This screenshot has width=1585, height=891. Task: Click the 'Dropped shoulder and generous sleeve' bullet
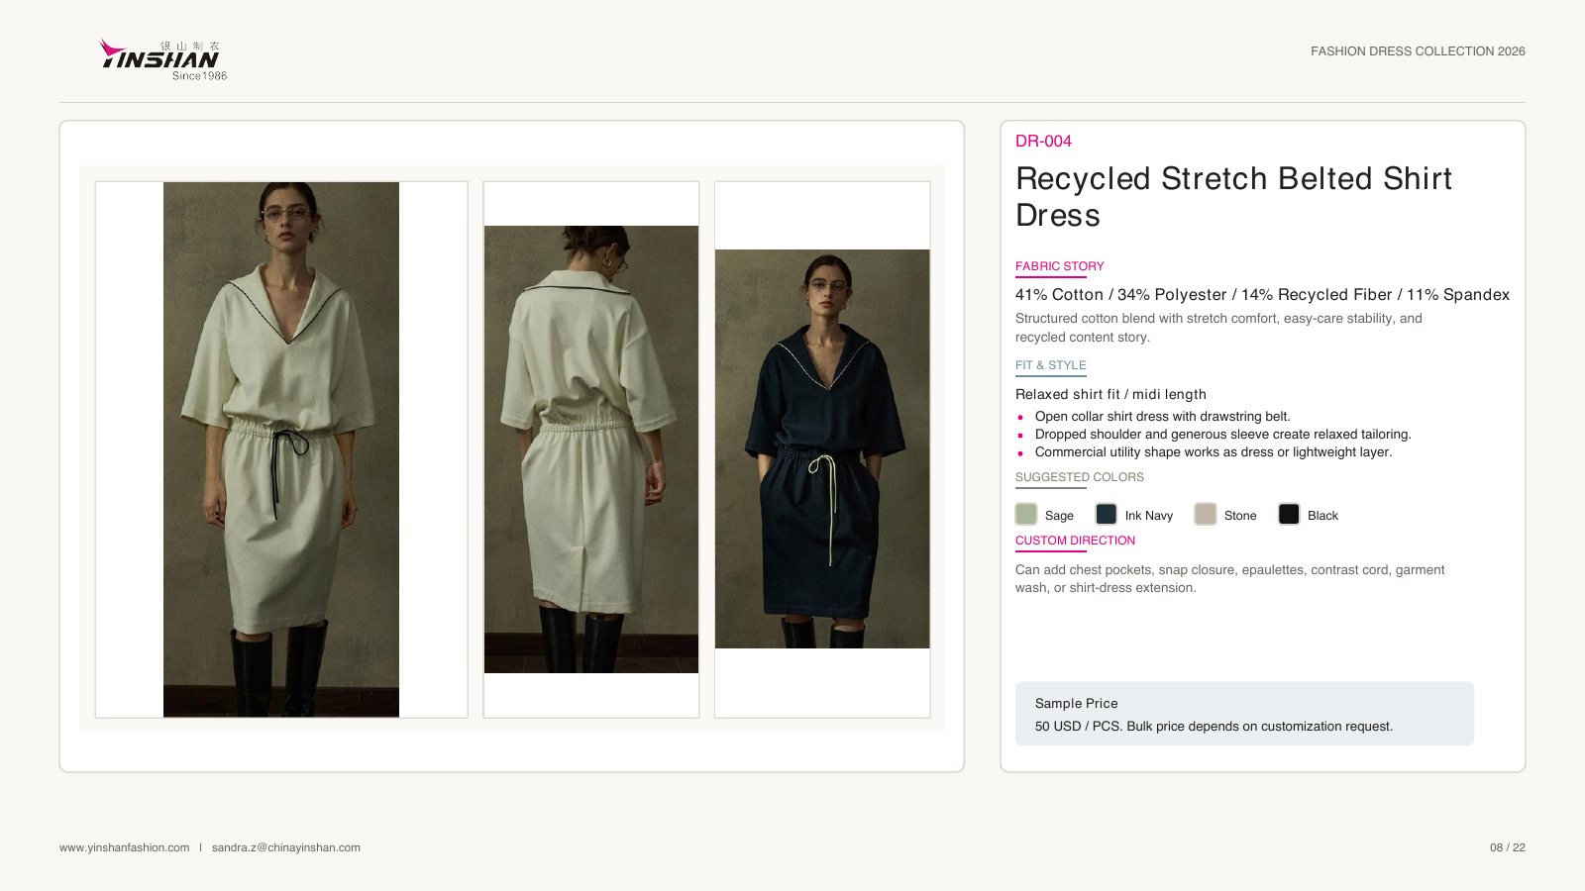pyautogui.click(x=1222, y=435)
